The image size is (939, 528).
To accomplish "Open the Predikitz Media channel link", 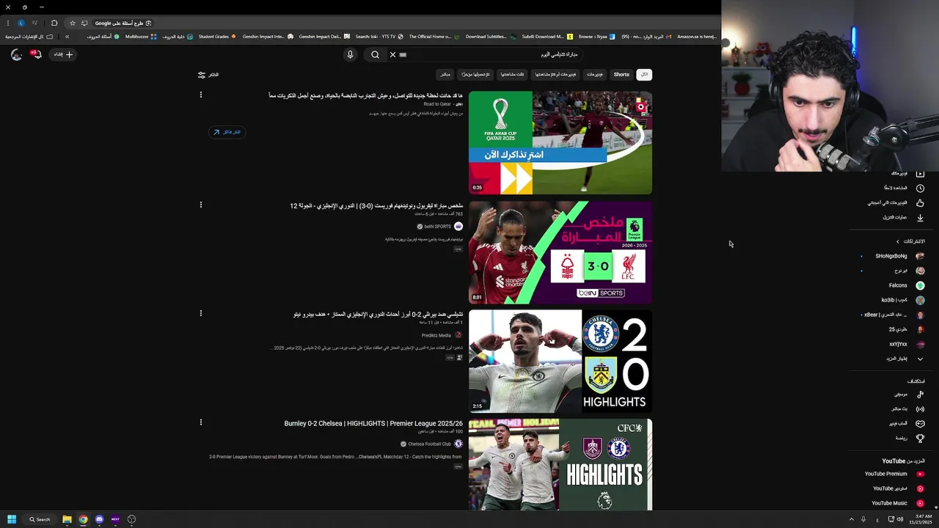I will [436, 335].
